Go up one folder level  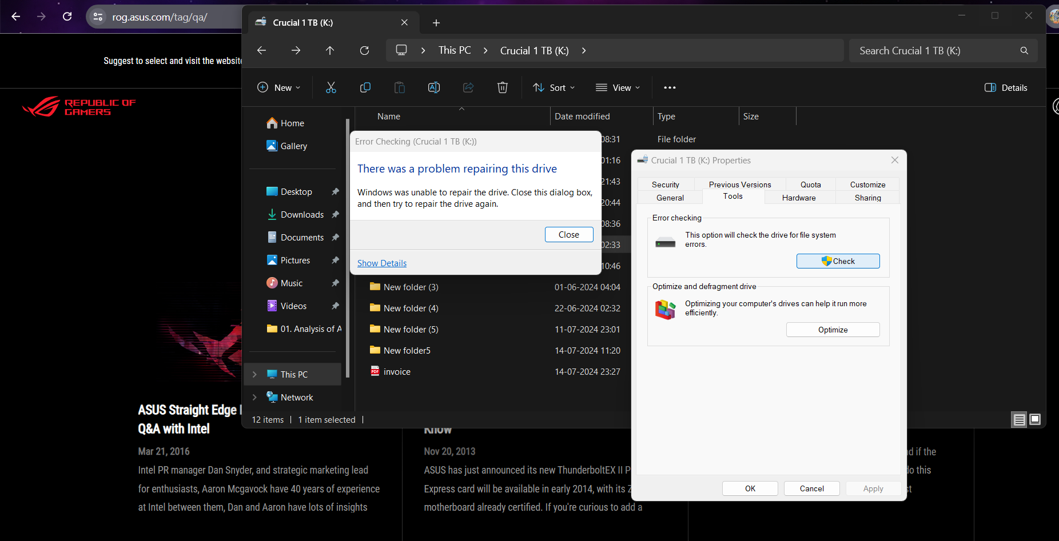coord(330,50)
